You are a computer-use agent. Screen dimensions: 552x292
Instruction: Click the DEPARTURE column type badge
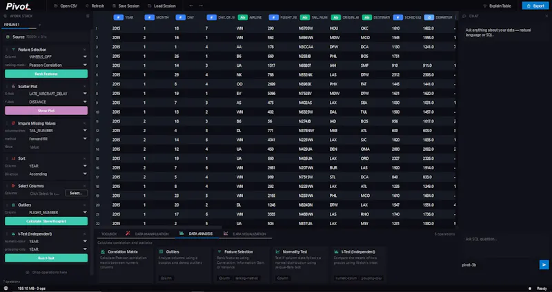pyautogui.click(x=428, y=17)
